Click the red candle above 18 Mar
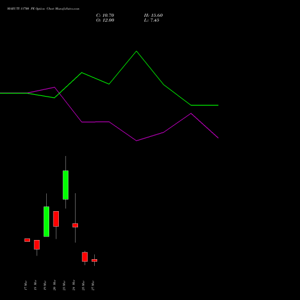 coord(37,245)
